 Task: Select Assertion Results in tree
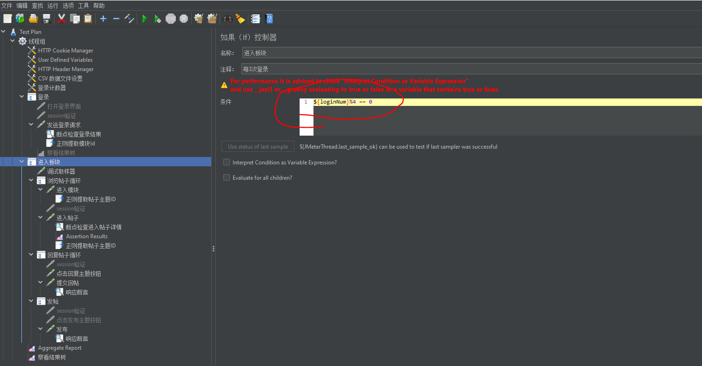[87, 236]
